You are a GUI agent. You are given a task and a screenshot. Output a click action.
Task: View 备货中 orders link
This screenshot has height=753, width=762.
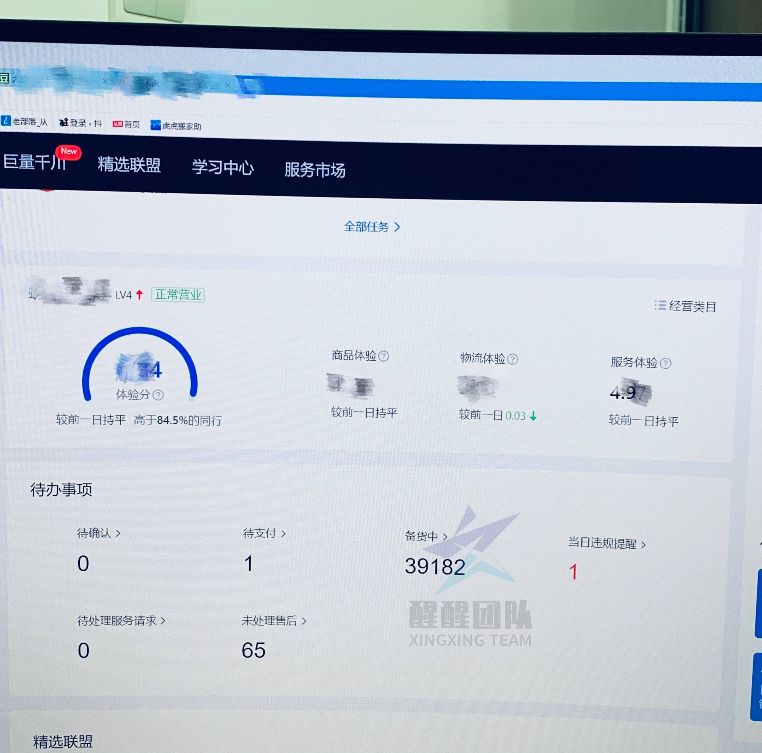tap(426, 536)
